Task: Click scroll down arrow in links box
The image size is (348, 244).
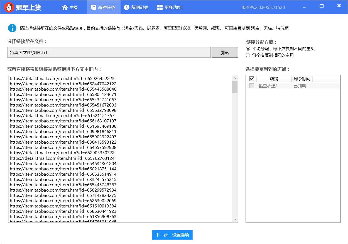Action: (234, 219)
